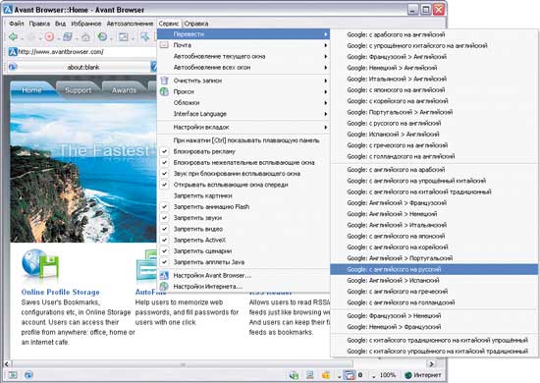Click the green History clock toolbar icon
The width and height of the screenshot is (540, 383).
[102, 37]
